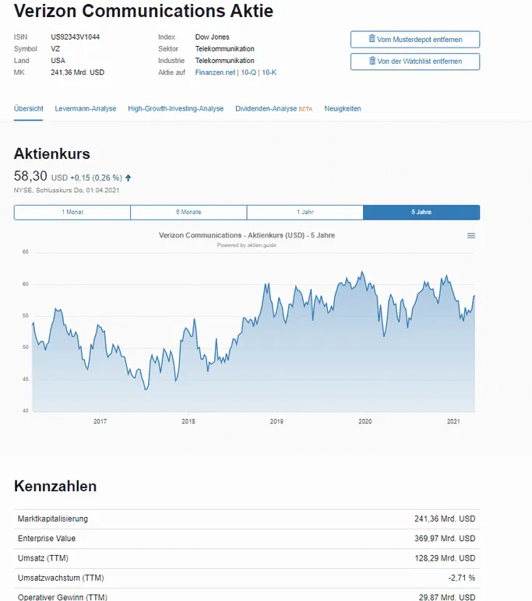Select the 5 Jahre chart range
This screenshot has height=601, width=532.
[x=421, y=213]
